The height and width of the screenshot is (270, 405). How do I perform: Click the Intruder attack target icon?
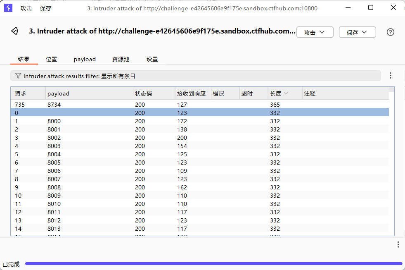pos(14,31)
